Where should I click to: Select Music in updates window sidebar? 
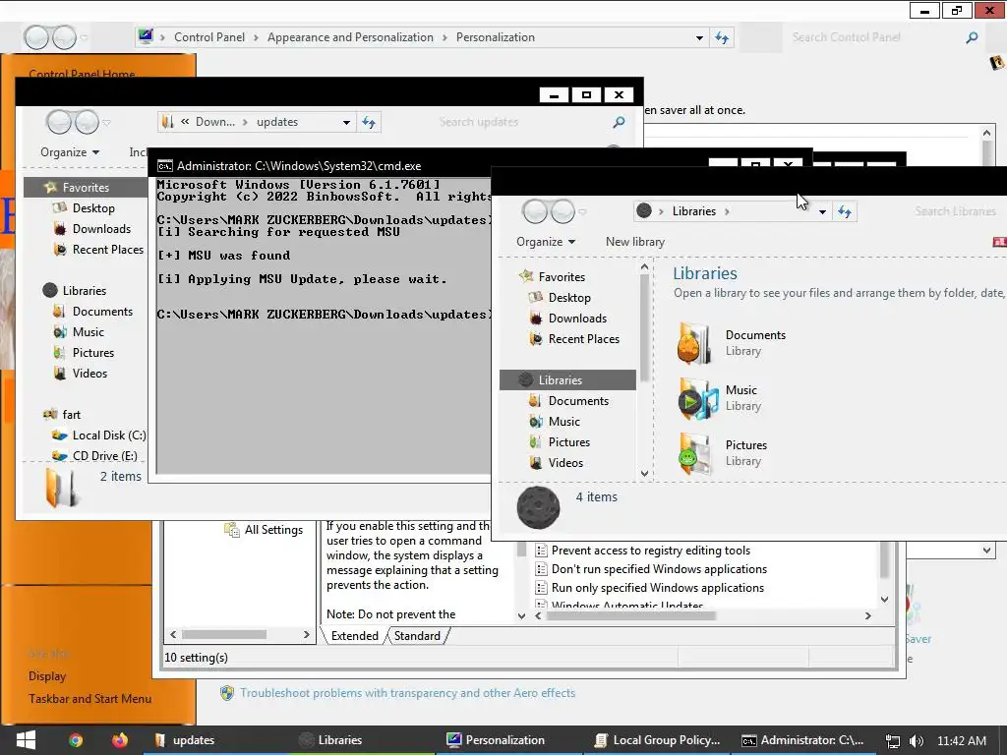[x=88, y=331]
